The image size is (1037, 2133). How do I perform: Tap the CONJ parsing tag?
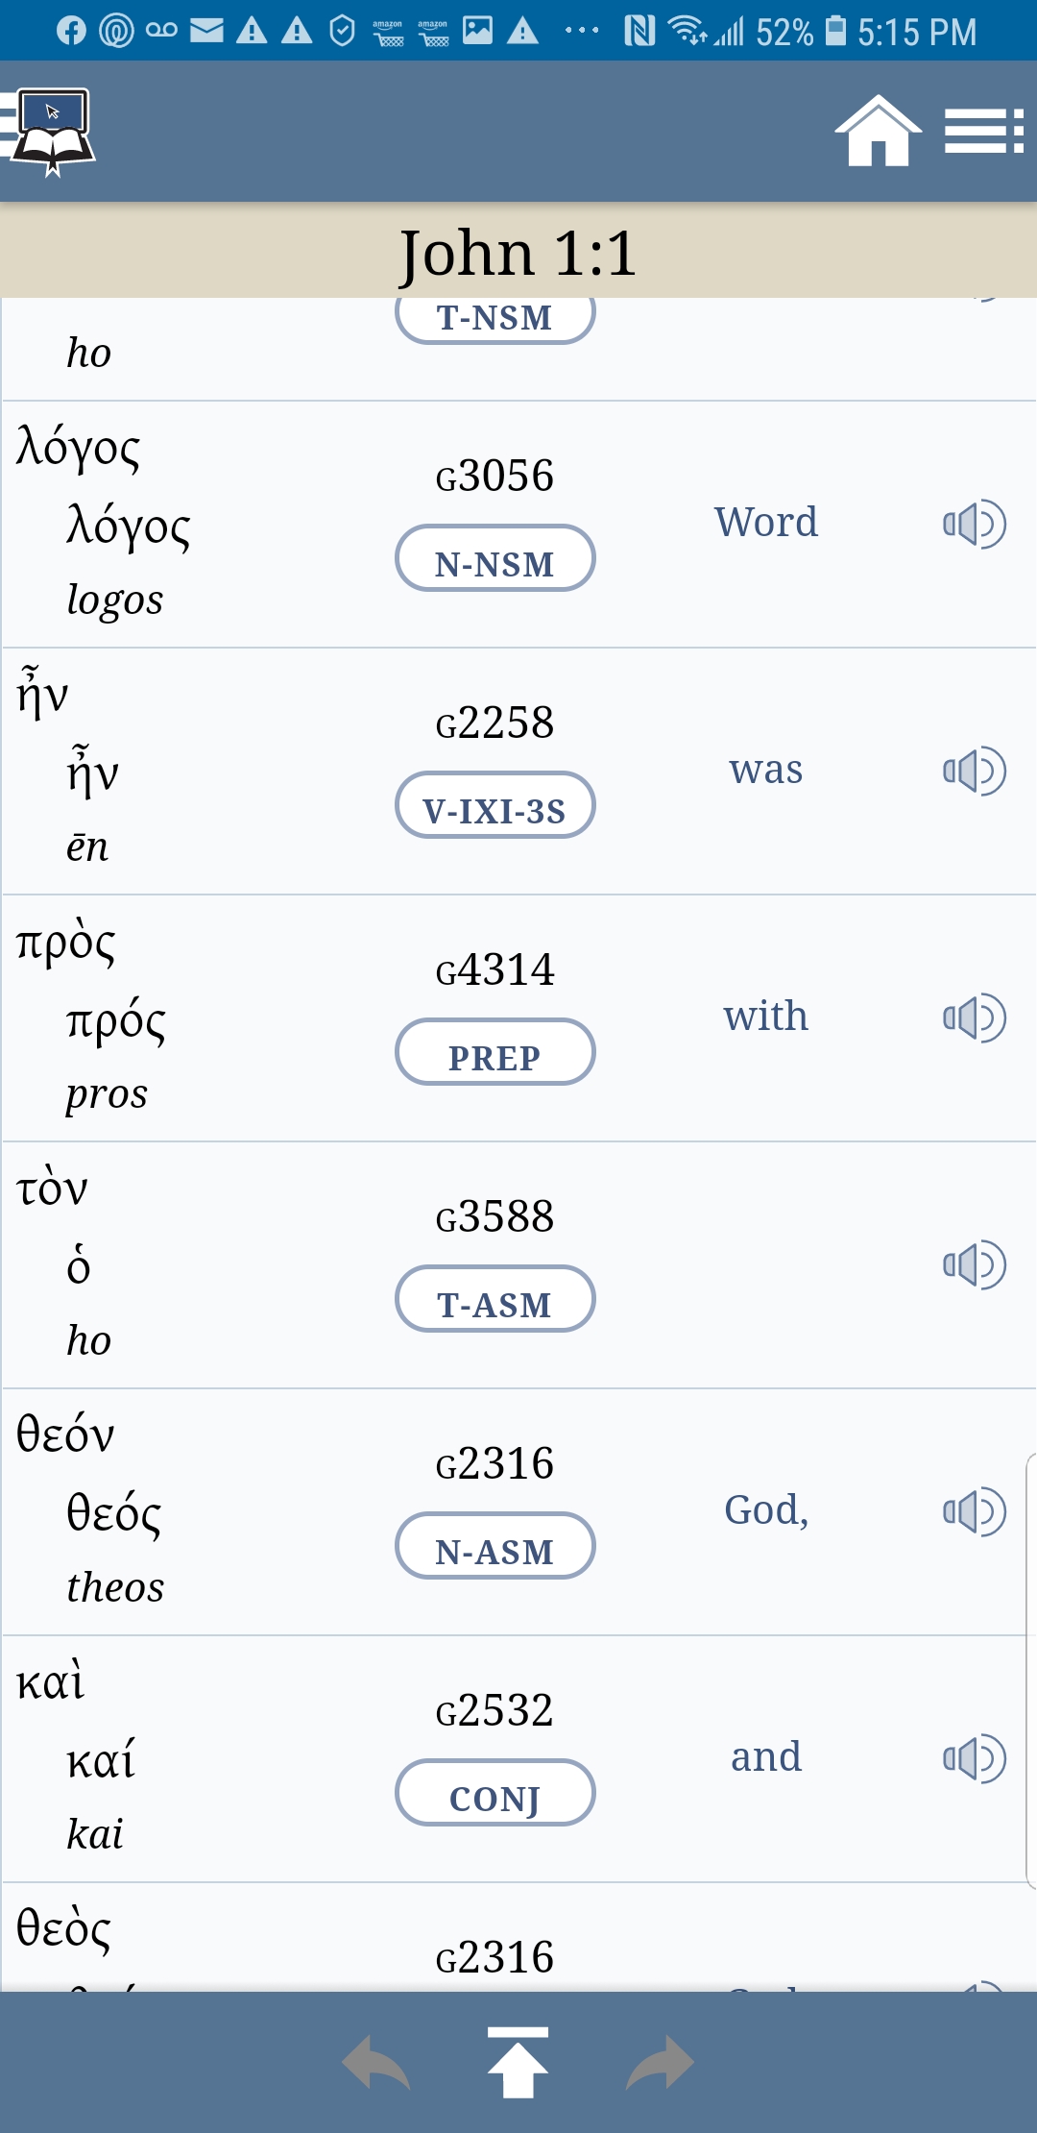(494, 1794)
